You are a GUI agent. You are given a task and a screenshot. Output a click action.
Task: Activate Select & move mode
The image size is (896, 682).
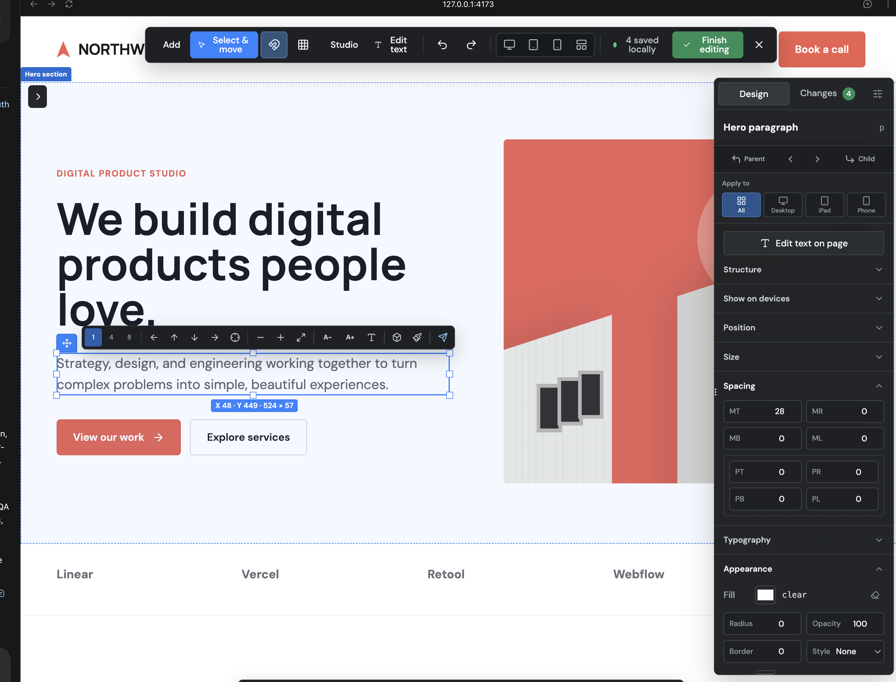(224, 45)
